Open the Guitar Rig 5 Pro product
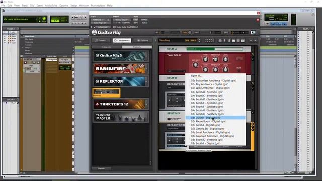322x181 pixels. (x=121, y=56)
